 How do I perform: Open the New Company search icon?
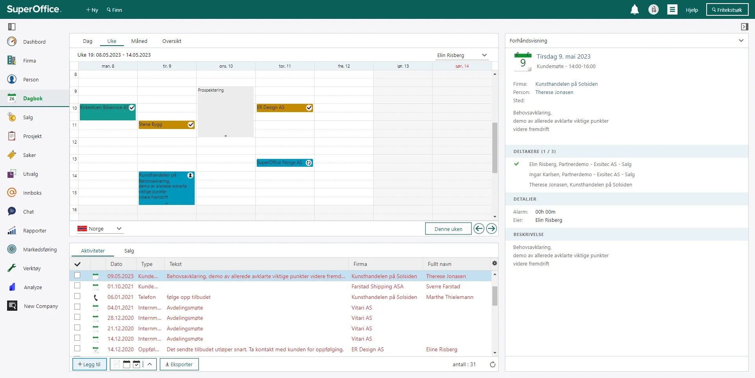point(12,306)
